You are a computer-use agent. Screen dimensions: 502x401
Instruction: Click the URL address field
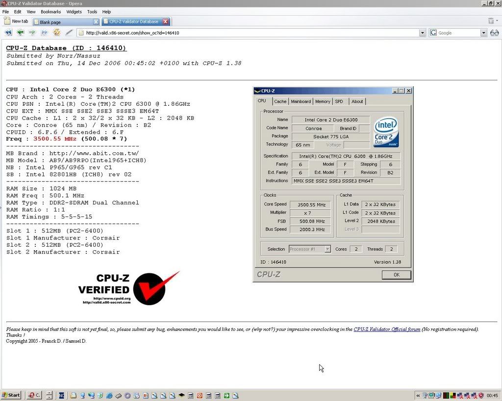tap(252, 33)
